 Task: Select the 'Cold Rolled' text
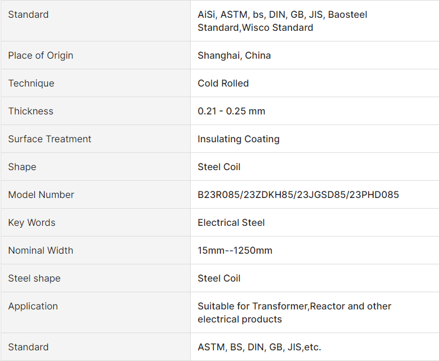point(223,83)
